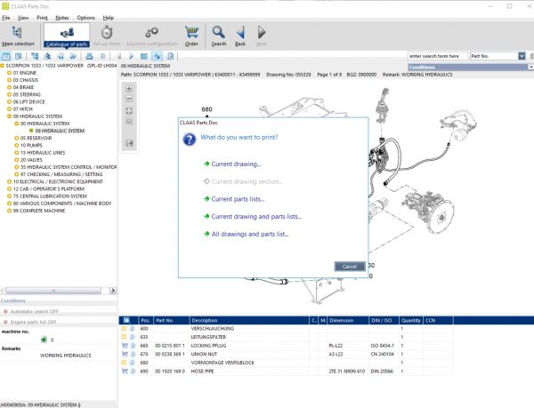This screenshot has height=408, width=534.
Task: Zoom out on drawing with minus icon
Action: click(x=129, y=100)
